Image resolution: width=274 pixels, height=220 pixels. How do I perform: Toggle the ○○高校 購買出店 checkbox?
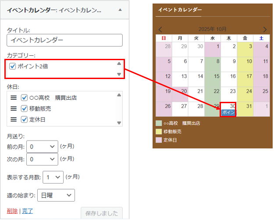click(x=25, y=97)
